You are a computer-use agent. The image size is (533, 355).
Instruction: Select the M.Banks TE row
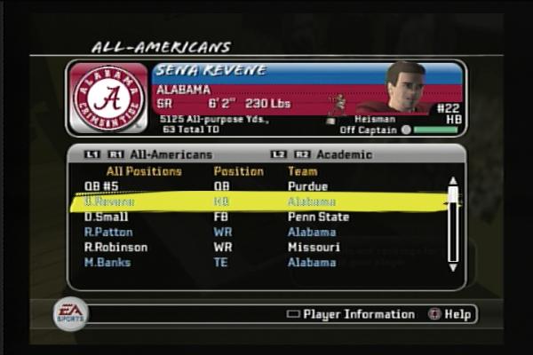259,263
